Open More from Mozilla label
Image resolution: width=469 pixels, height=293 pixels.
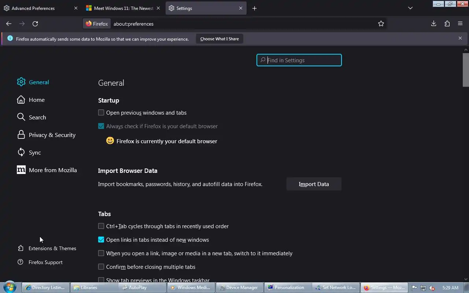pyautogui.click(x=53, y=170)
